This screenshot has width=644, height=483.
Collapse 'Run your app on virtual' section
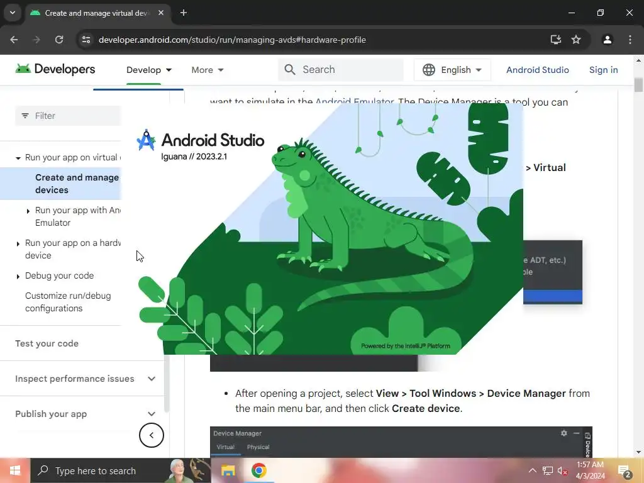[18, 158]
